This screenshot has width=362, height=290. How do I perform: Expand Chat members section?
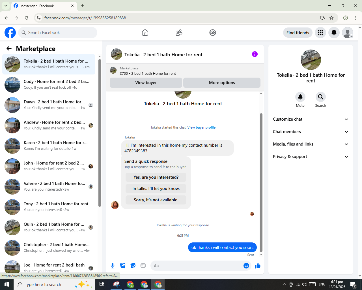(311, 132)
